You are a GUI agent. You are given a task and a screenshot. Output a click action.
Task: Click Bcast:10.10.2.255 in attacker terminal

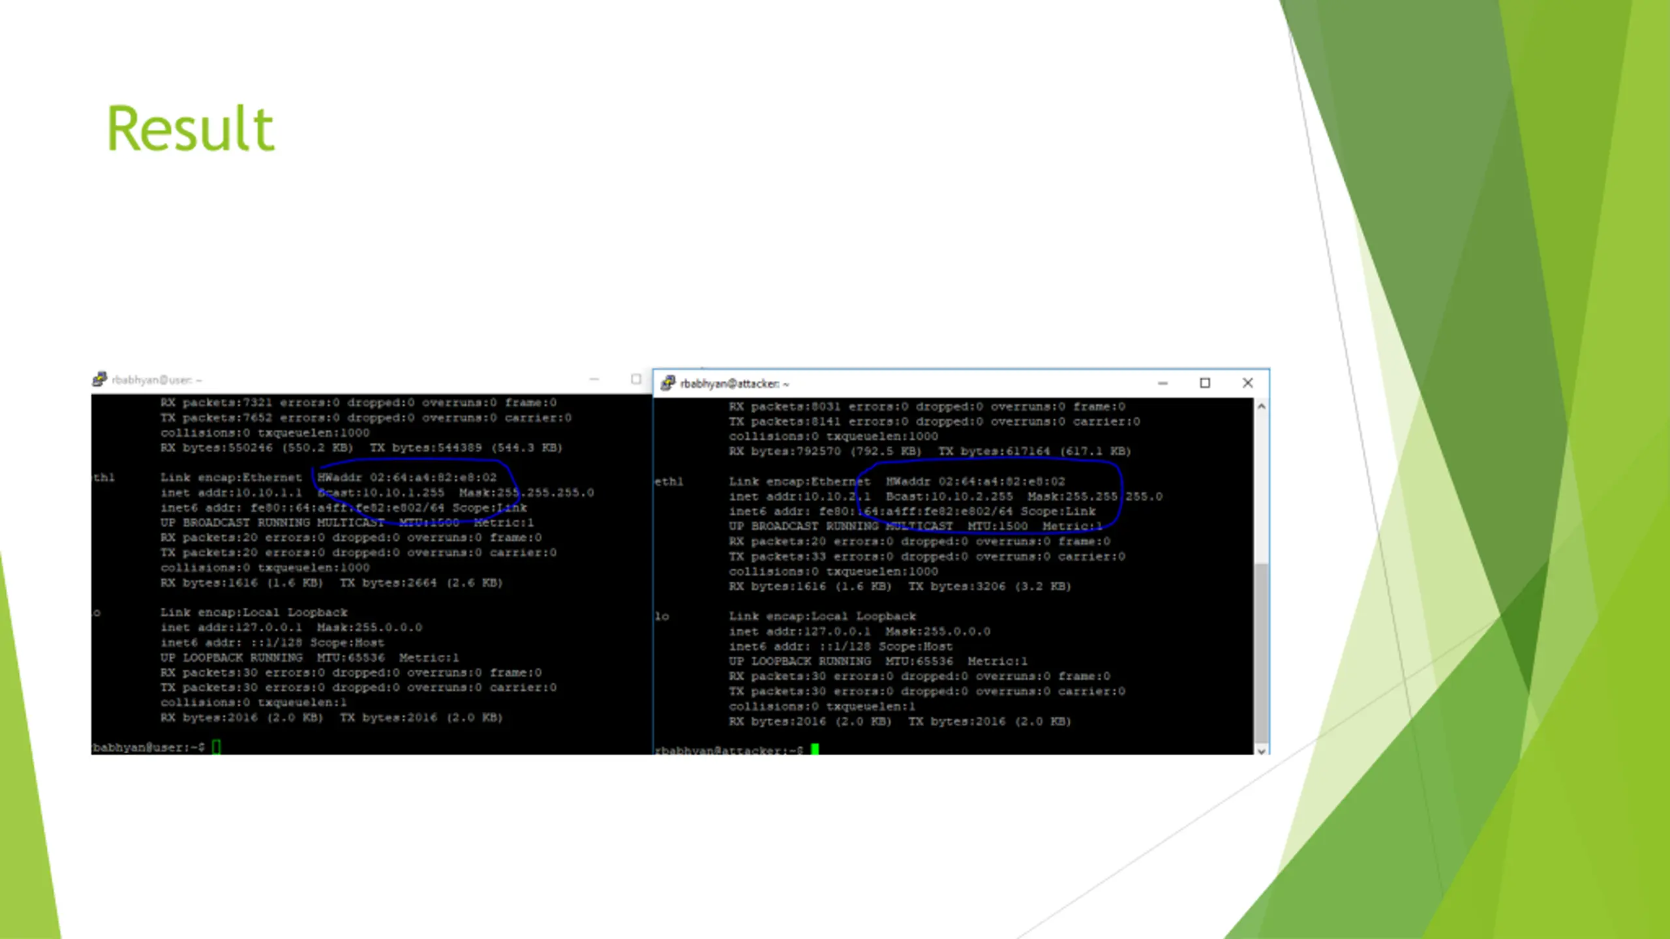[949, 496]
